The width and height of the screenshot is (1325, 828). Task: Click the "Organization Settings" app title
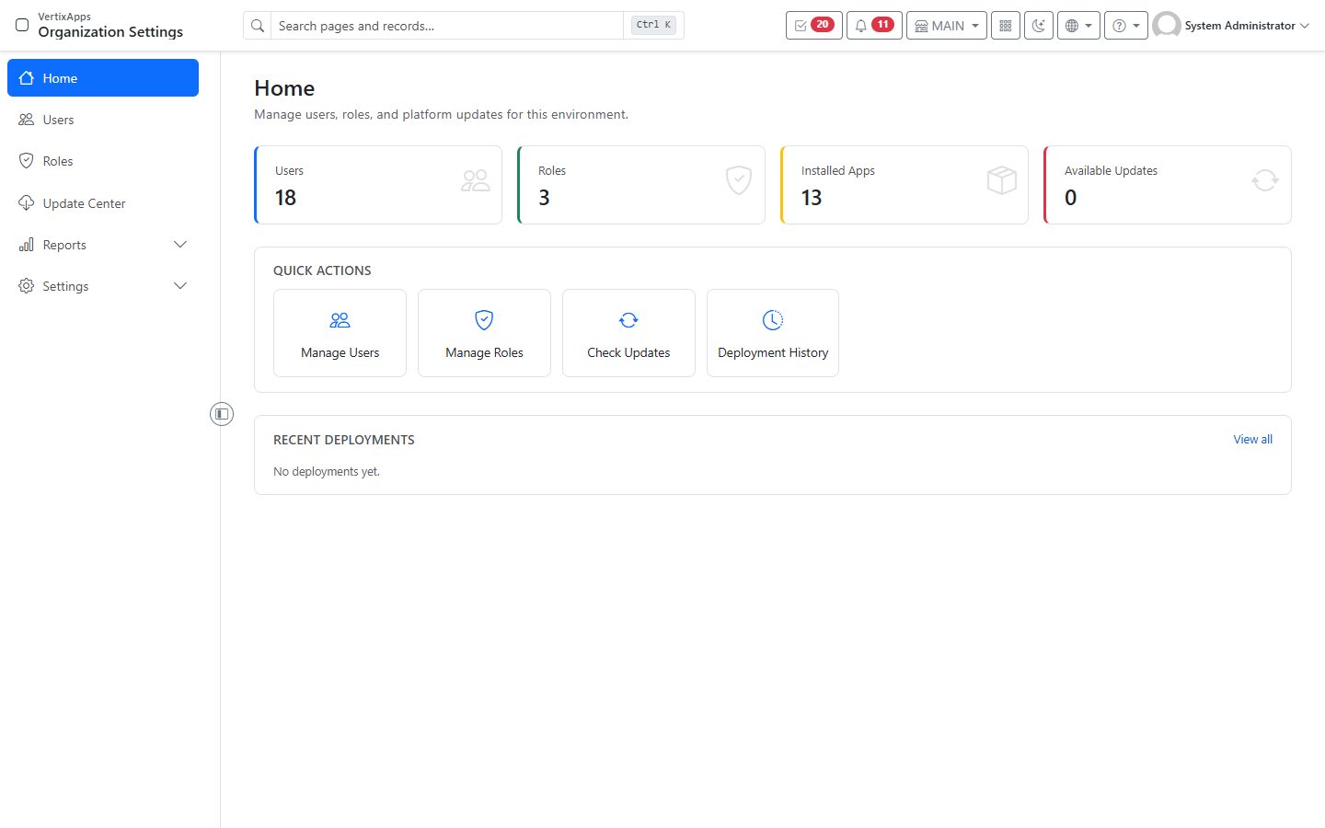[x=110, y=32]
